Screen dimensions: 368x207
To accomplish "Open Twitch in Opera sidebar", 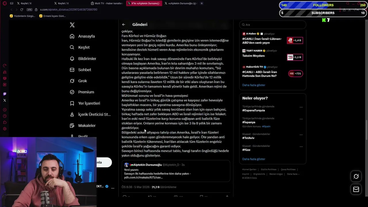I will pos(5,94).
